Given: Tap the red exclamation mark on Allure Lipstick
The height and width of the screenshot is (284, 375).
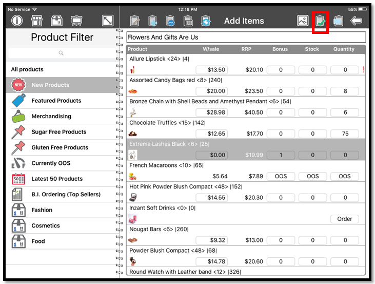Looking at the screenshot, I should click(364, 69).
